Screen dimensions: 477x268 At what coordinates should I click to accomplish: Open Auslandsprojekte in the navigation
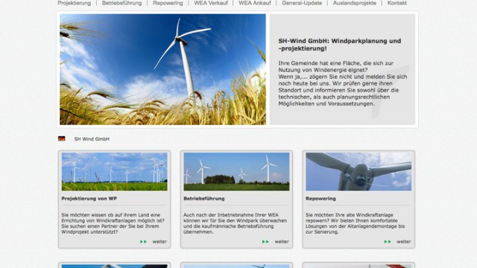[x=355, y=3]
